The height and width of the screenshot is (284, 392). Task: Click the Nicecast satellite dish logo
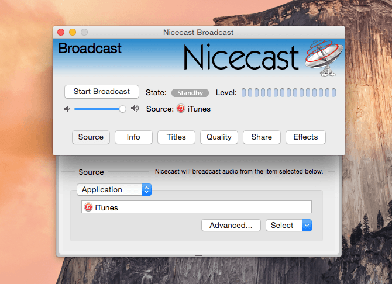click(x=324, y=58)
